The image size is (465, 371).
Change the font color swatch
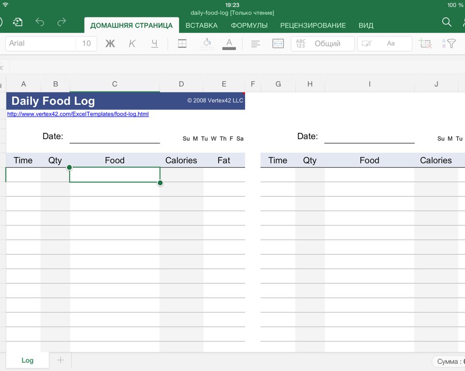229,43
